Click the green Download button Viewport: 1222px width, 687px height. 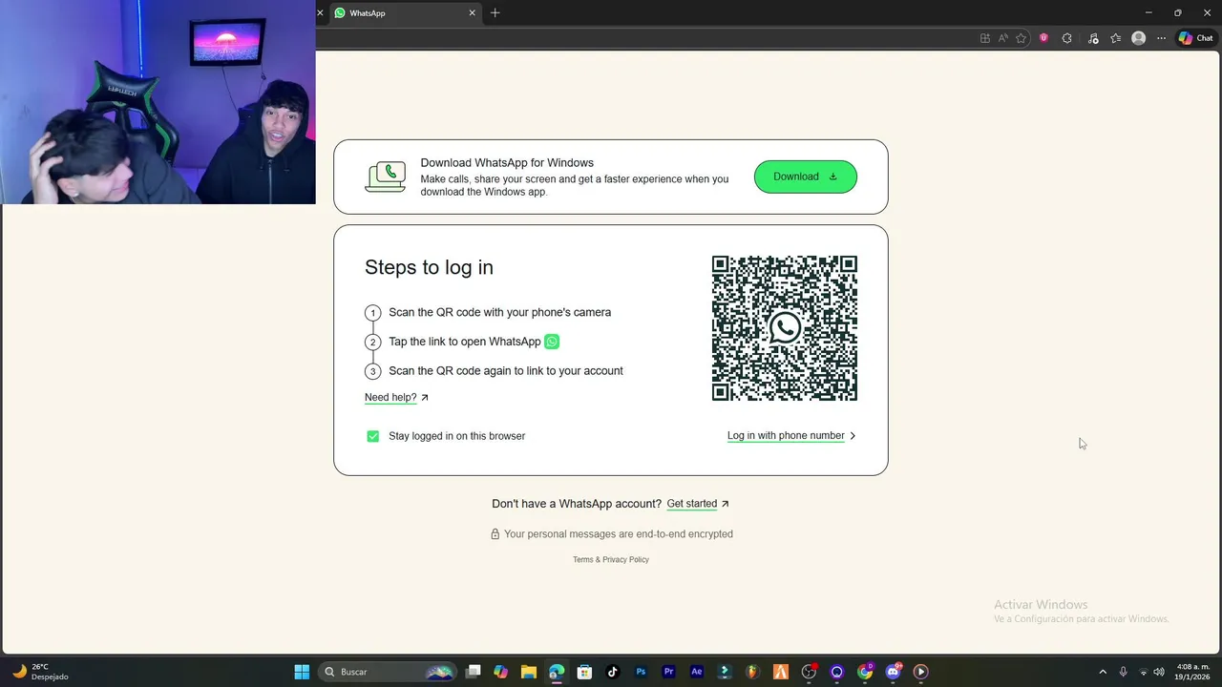(806, 177)
